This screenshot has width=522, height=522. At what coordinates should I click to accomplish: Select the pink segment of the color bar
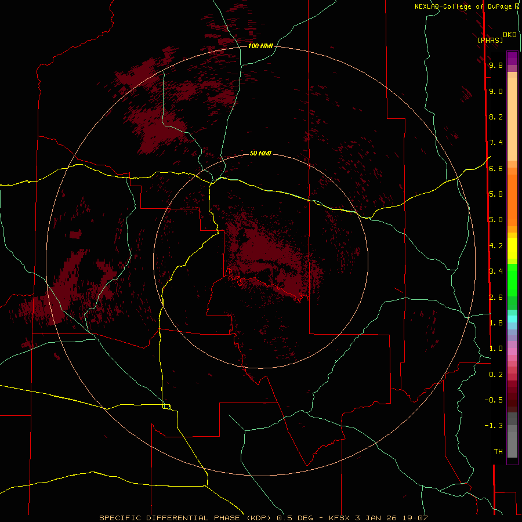point(512,351)
